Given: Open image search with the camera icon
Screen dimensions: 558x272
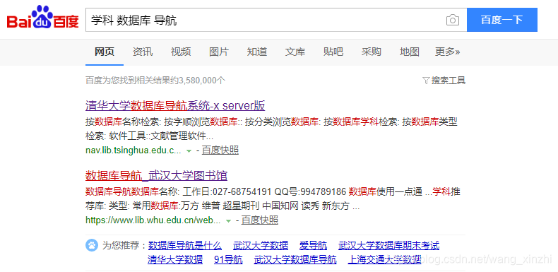Looking at the screenshot, I should (452, 20).
